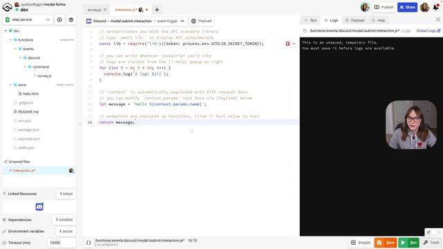Click the user avatar at top right
The height and width of the screenshot is (249, 443).
pyautogui.click(x=424, y=8)
